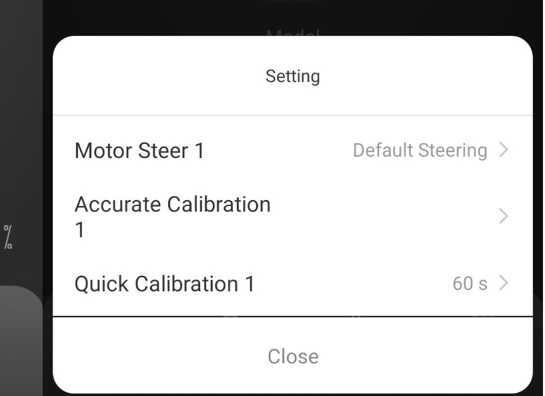Expand the chevron next to 60 s
The height and width of the screenshot is (396, 545).
tap(504, 283)
